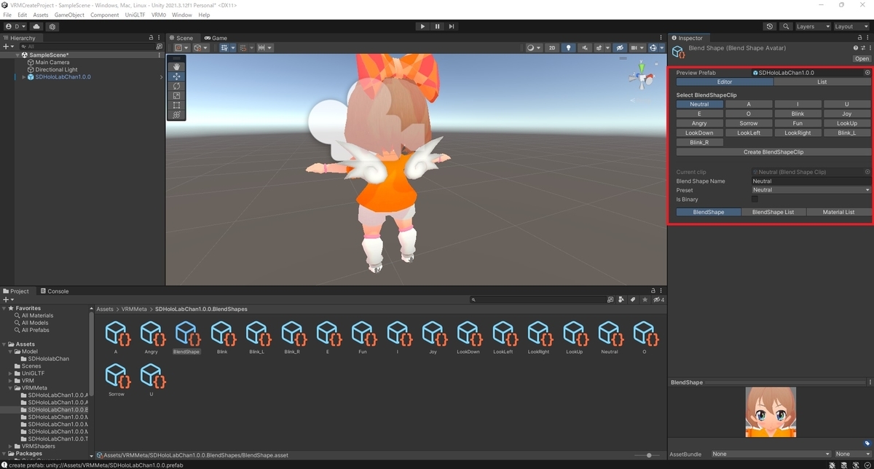
Task: Select Directional Light in Hierarchy
Action: click(56, 70)
